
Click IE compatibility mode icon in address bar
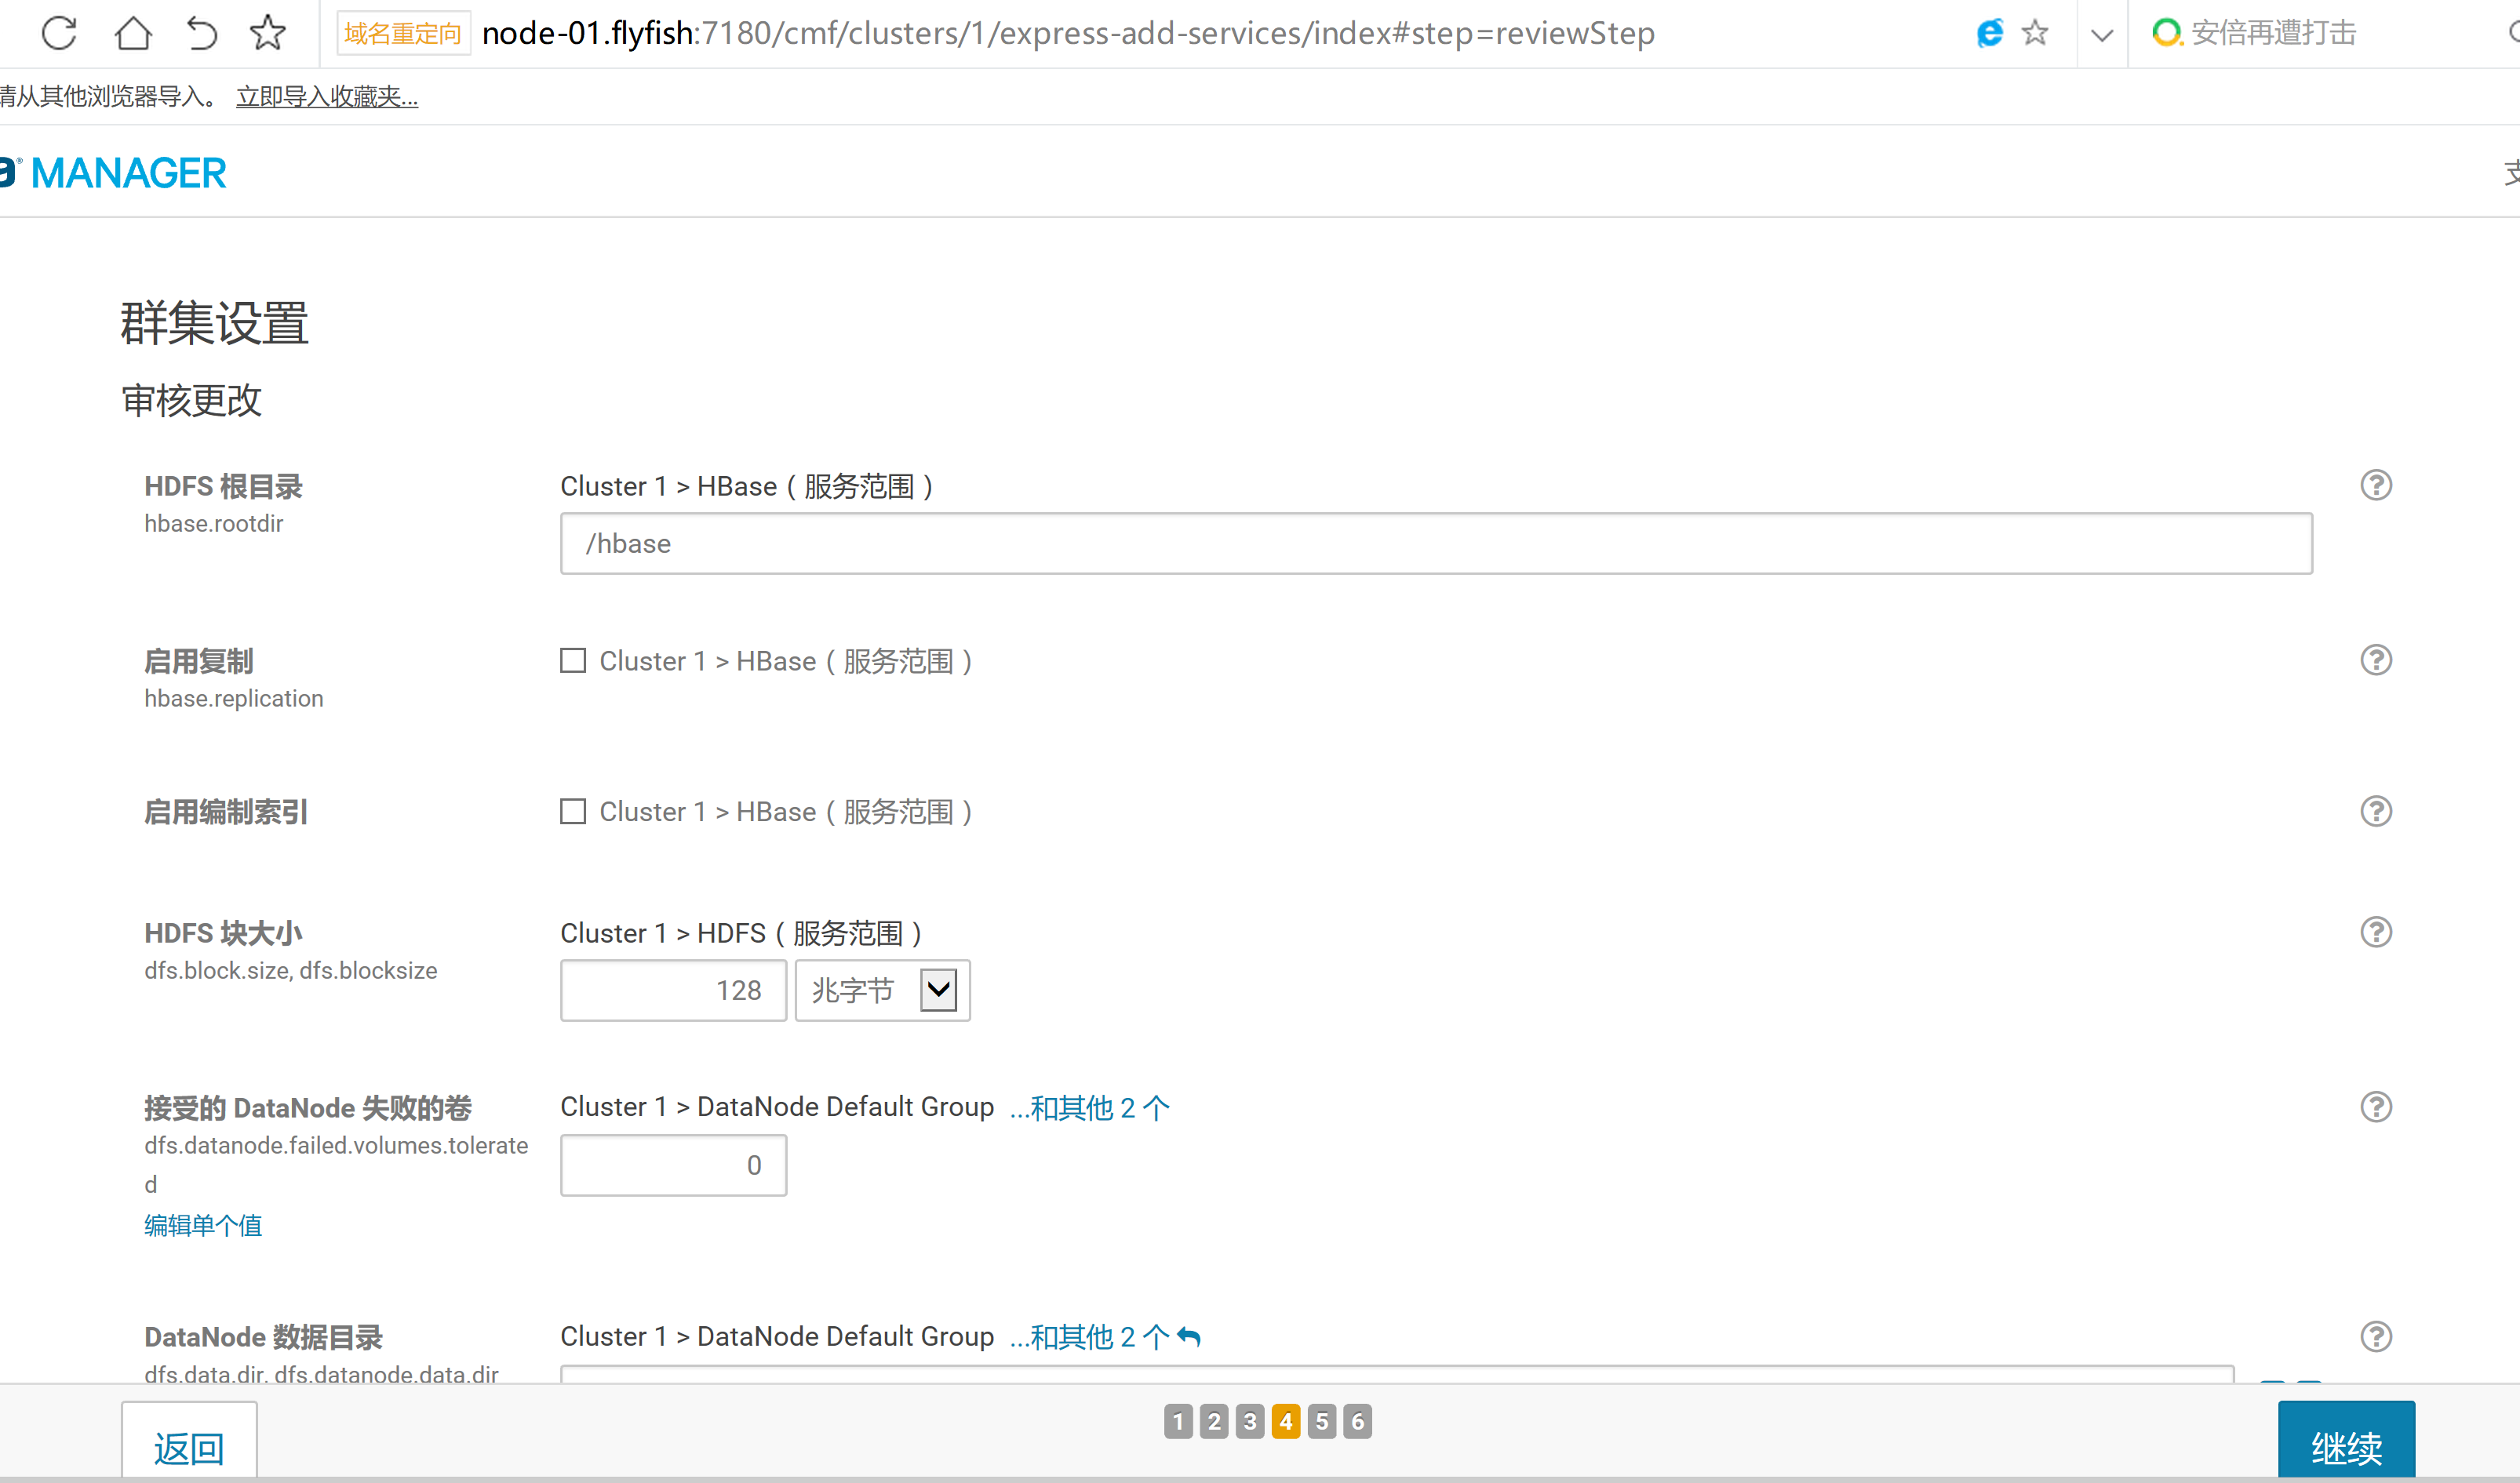pyautogui.click(x=1989, y=33)
